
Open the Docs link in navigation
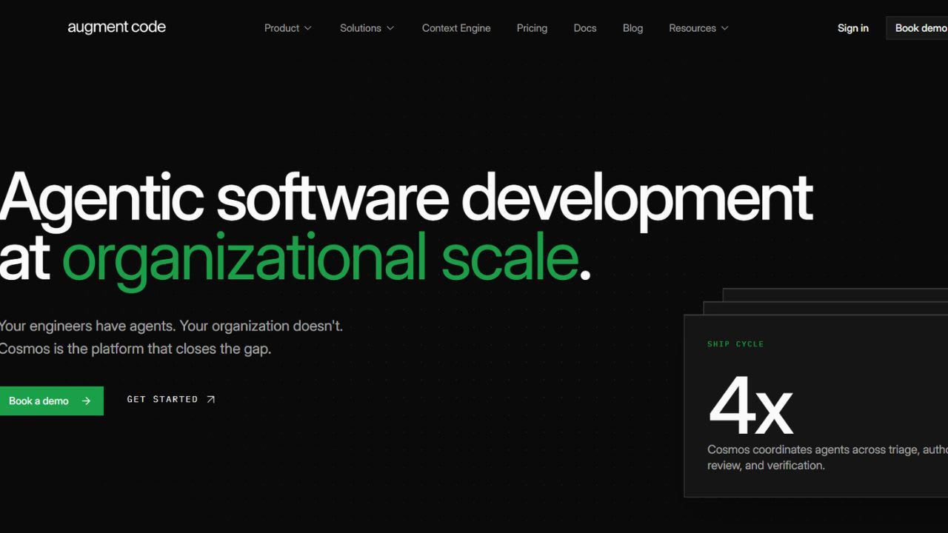[585, 28]
